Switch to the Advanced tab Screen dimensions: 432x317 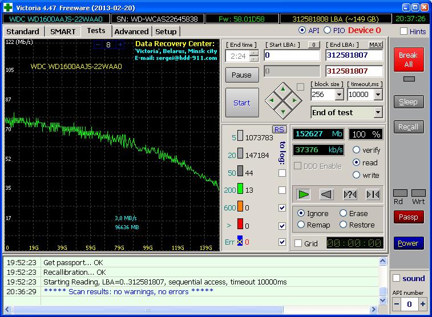[131, 32]
